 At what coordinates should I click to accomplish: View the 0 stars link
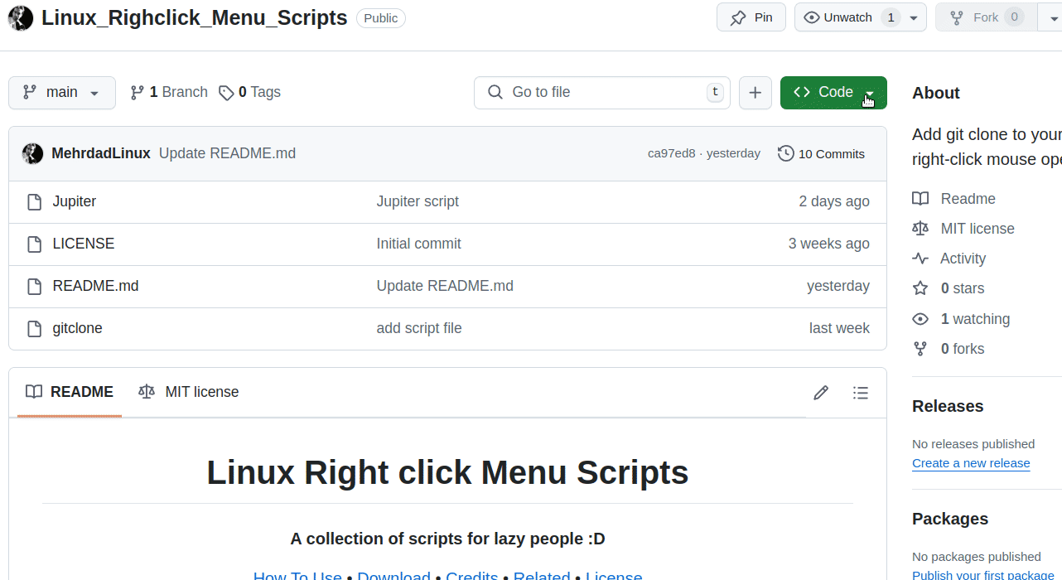tap(949, 288)
